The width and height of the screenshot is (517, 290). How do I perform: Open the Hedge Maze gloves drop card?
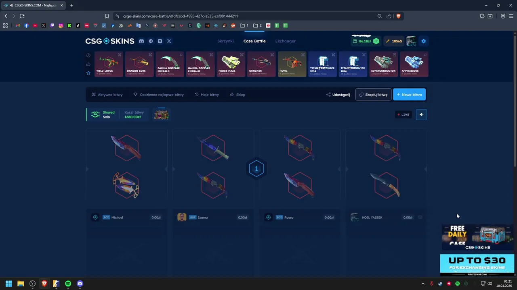click(231, 64)
